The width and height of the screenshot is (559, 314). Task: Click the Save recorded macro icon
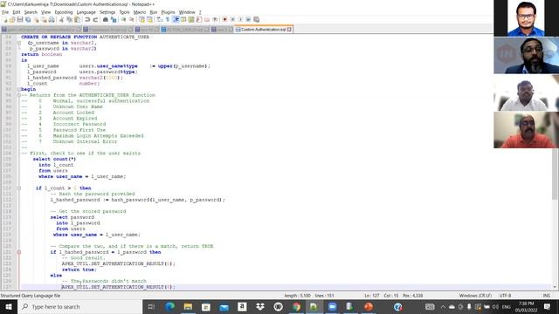pos(256,19)
